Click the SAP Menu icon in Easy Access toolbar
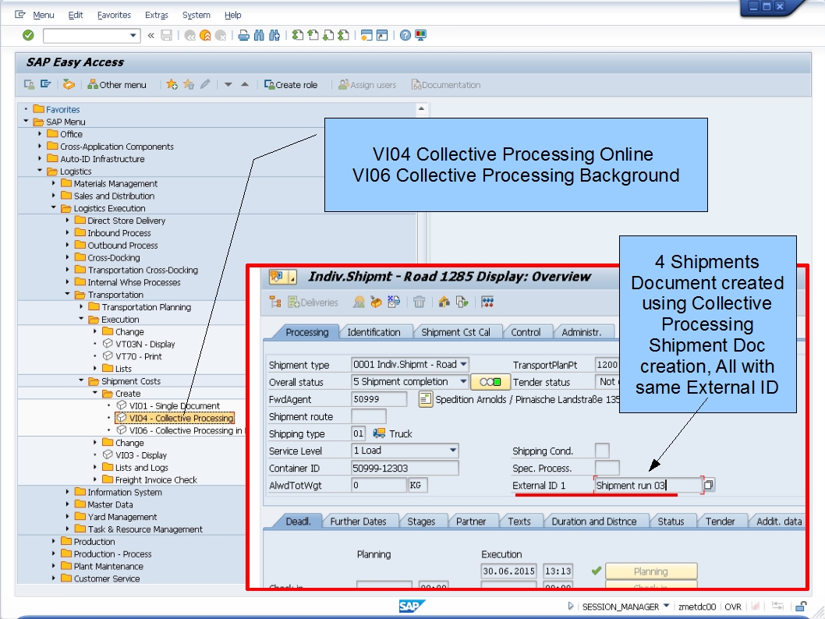 point(46,85)
